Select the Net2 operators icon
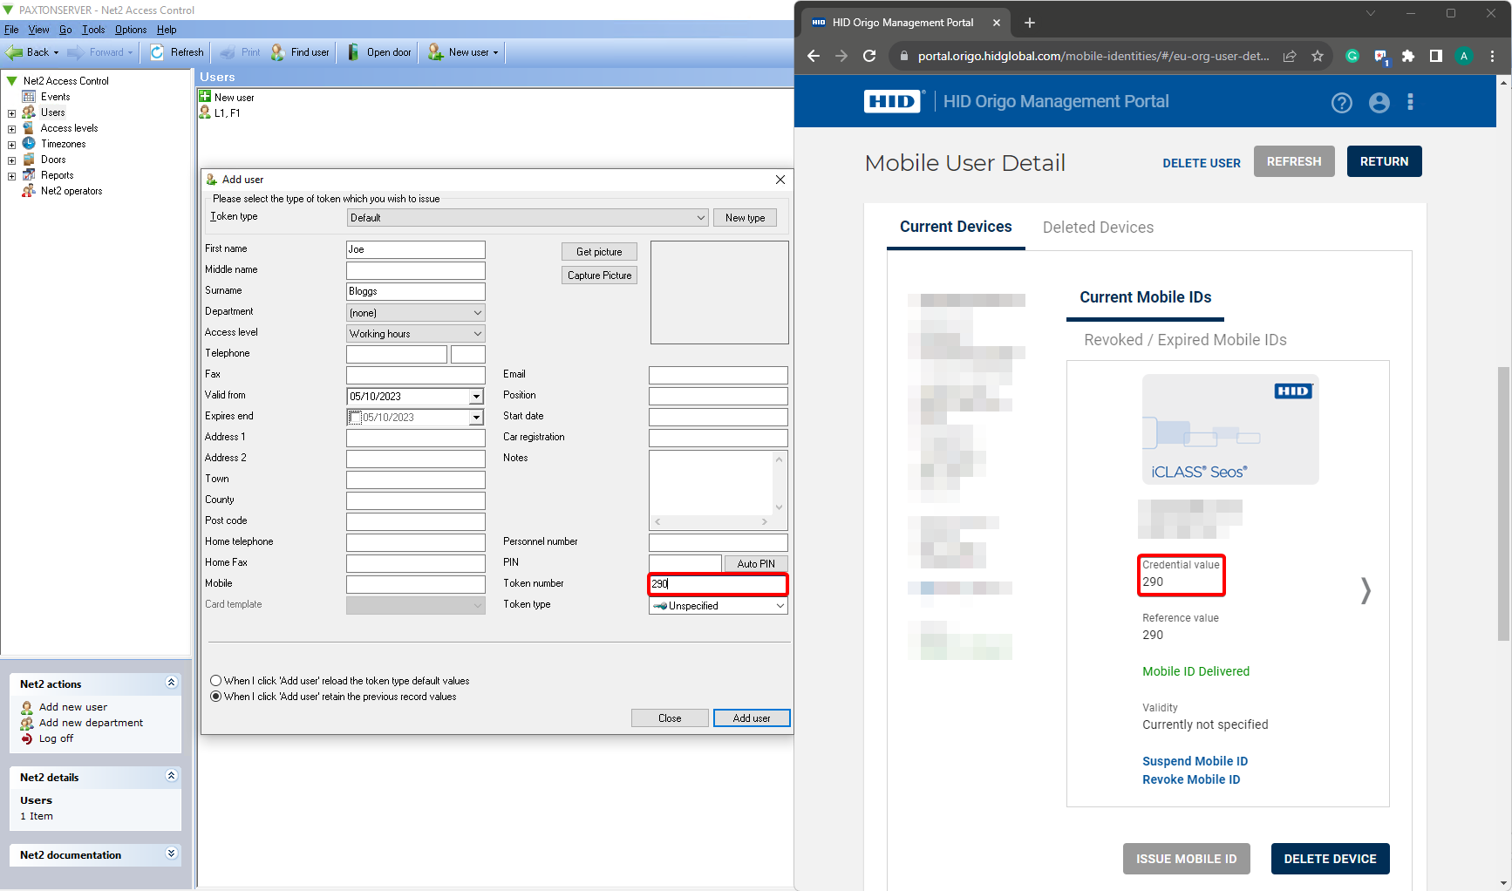1512x891 pixels. (29, 191)
